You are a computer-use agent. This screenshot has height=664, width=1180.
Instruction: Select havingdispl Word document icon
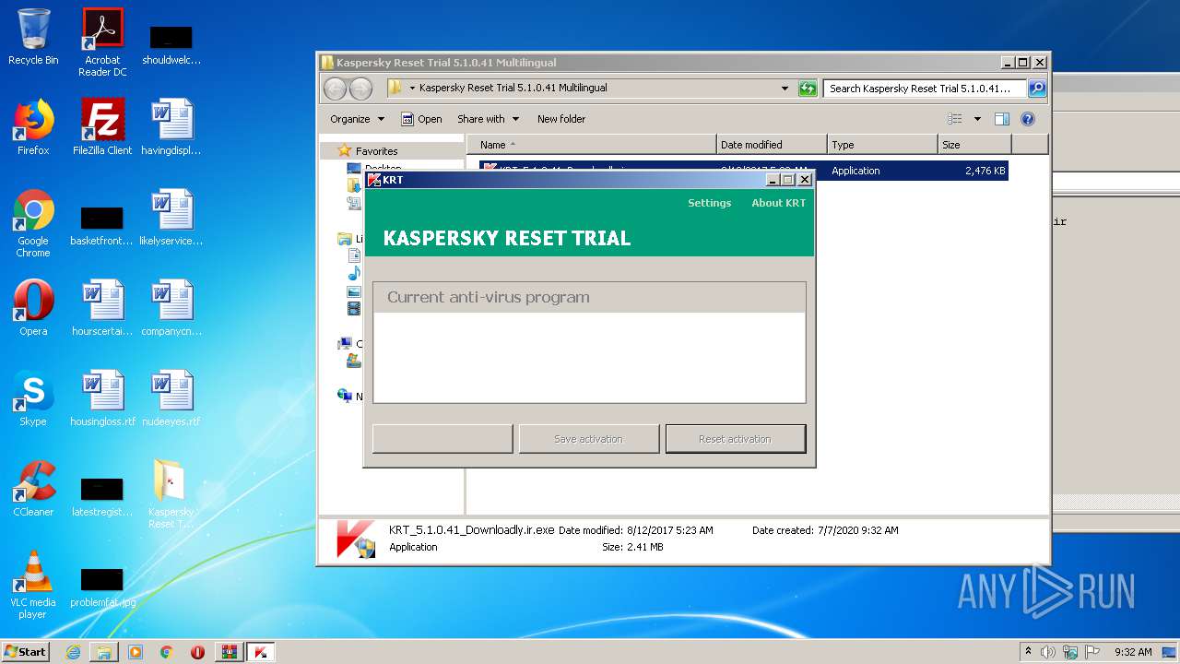[171, 127]
